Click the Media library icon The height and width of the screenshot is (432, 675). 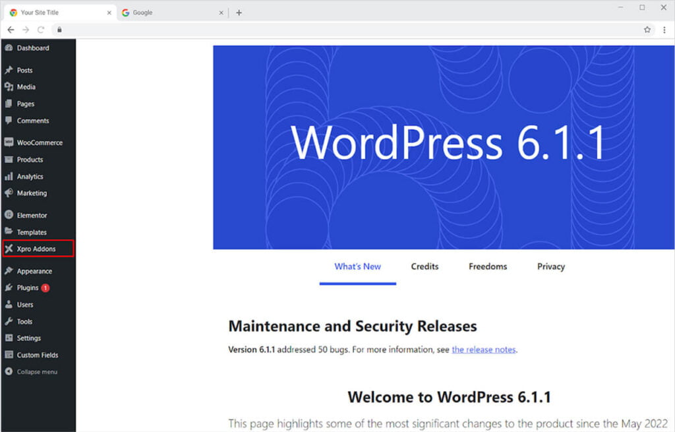(x=9, y=87)
